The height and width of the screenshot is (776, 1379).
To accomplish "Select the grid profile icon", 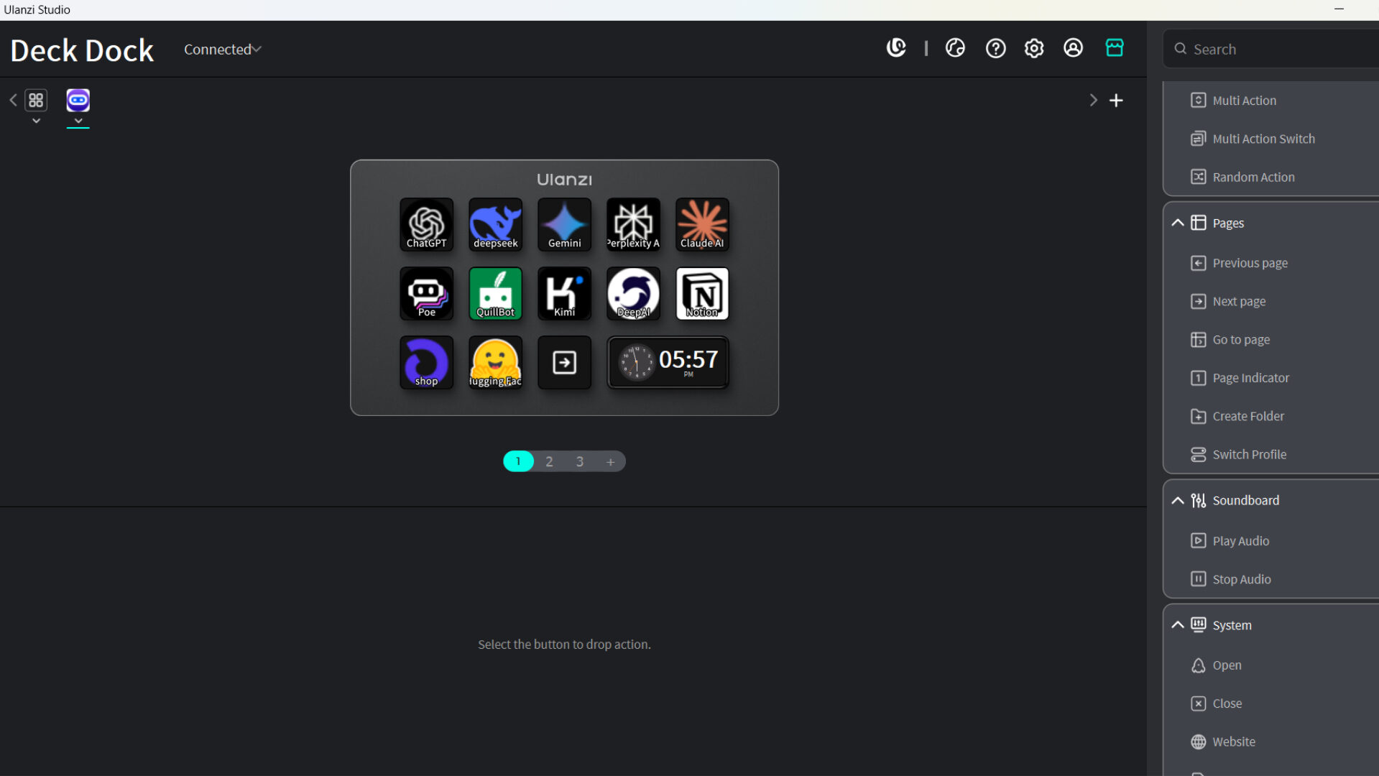I will [36, 100].
